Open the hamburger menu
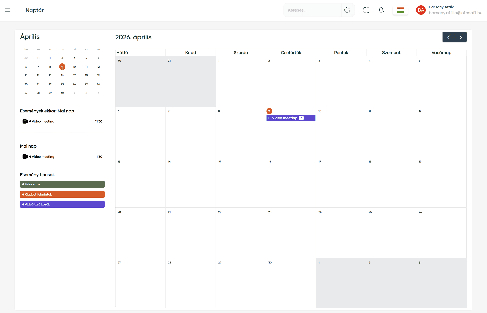This screenshot has height=313, width=487. tap(7, 10)
